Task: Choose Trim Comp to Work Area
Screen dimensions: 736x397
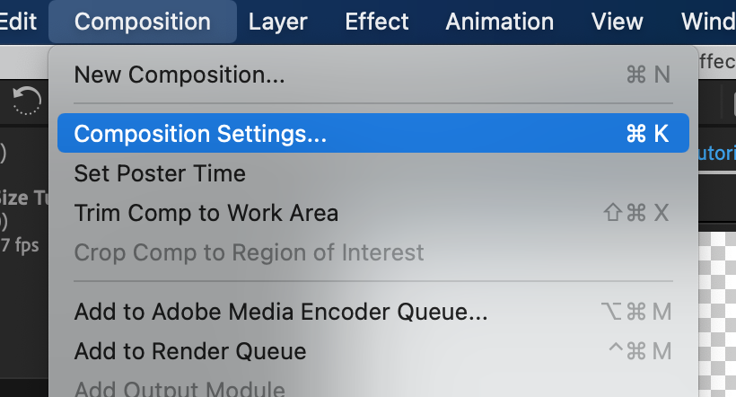Action: pos(206,213)
